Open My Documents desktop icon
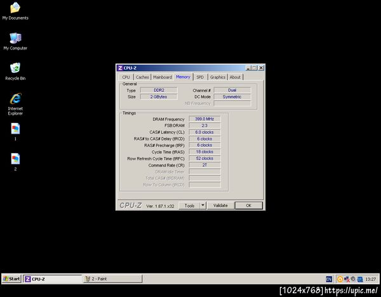The width and height of the screenshot is (381, 297). tap(15, 11)
